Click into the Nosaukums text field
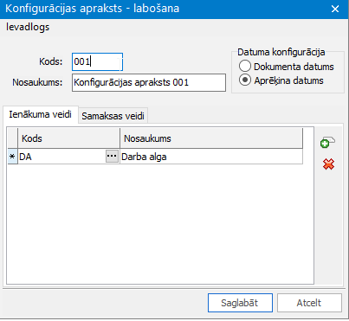 [x=149, y=83]
